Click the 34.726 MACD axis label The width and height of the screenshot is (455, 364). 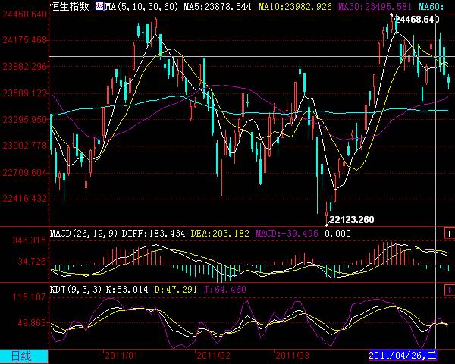(x=32, y=261)
